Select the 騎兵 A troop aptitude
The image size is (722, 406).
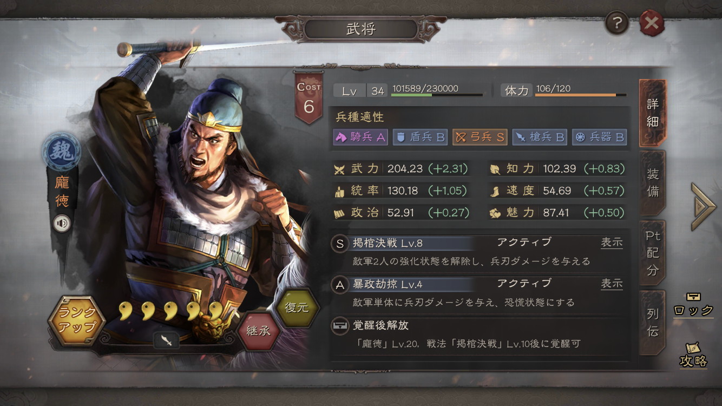point(360,137)
